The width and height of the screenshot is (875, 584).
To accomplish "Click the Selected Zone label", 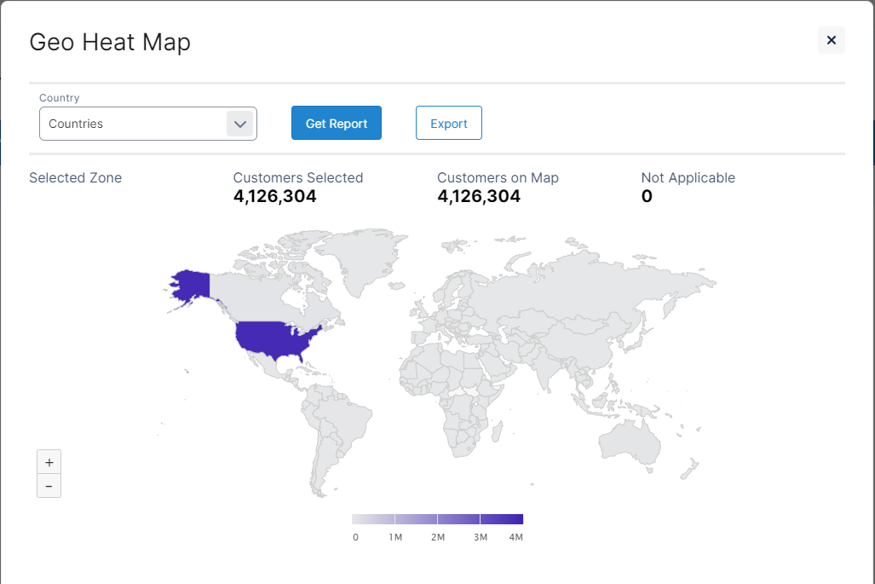I will click(x=76, y=178).
